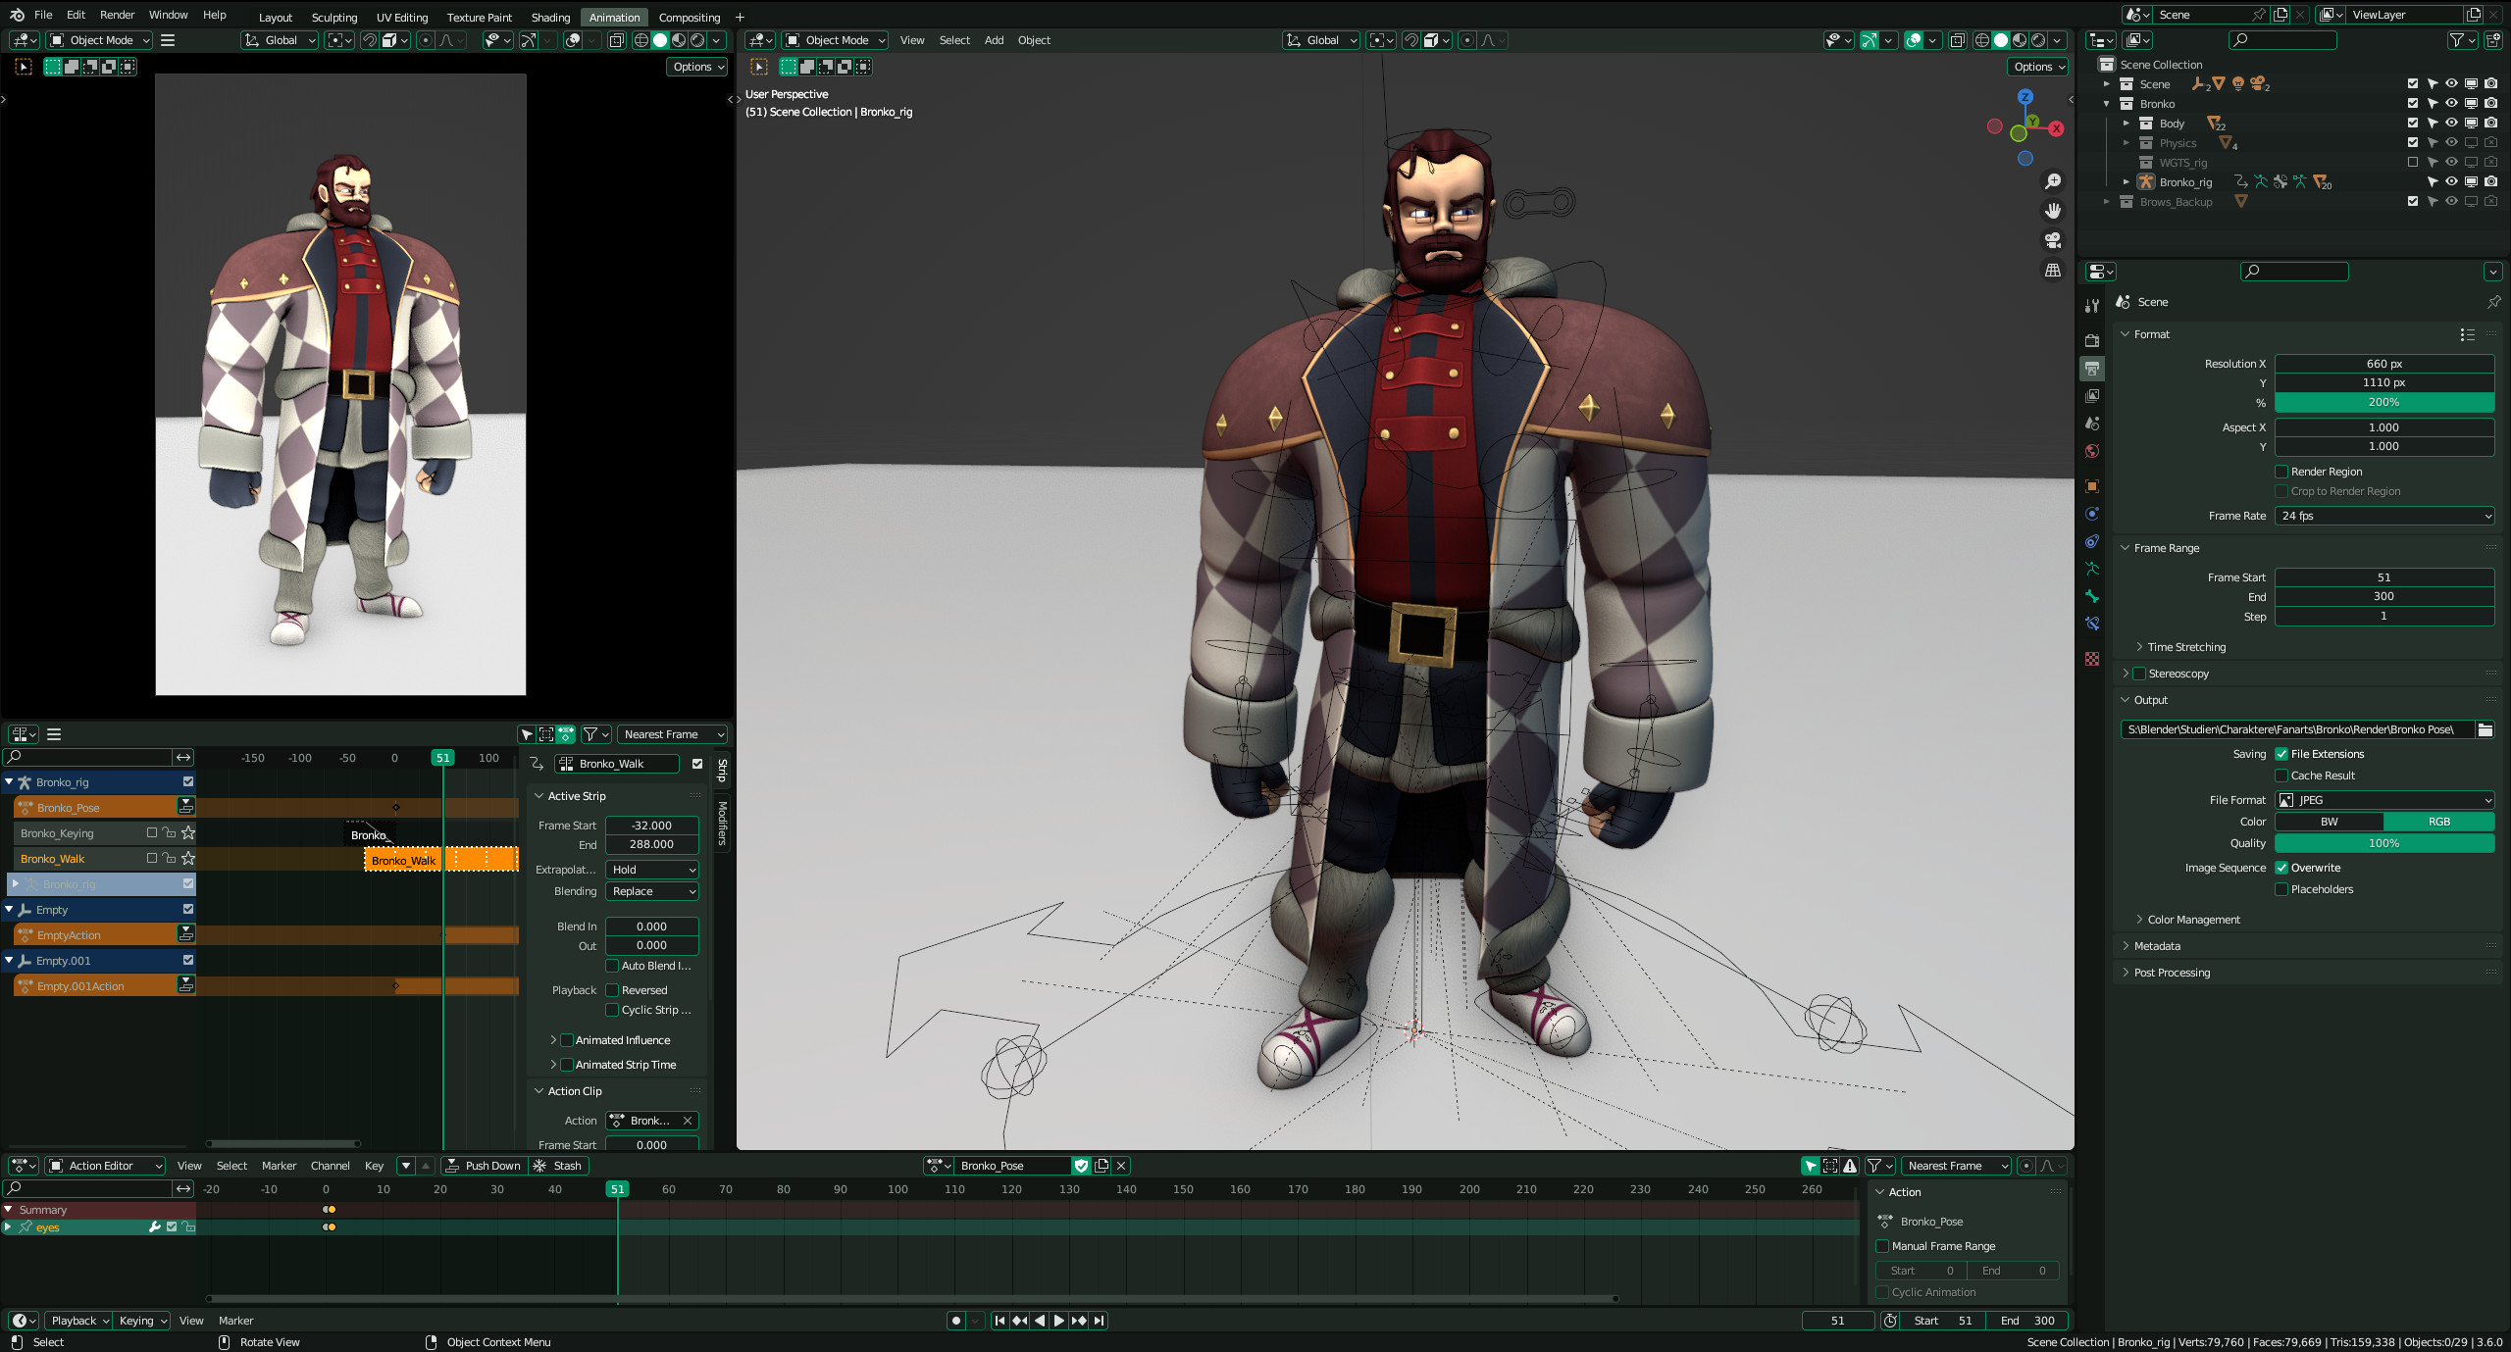
Task: Toggle fake user shield for Bronko_Pose
Action: click(1081, 1166)
